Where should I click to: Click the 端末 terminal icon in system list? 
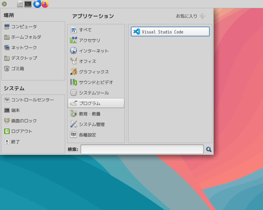7,110
